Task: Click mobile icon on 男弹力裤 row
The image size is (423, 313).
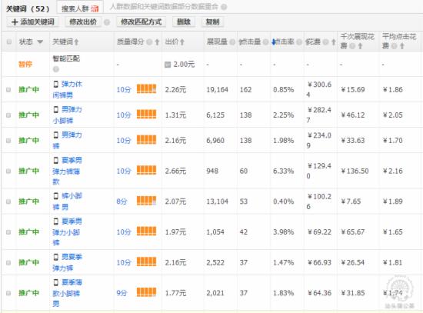Action: [x=56, y=135]
